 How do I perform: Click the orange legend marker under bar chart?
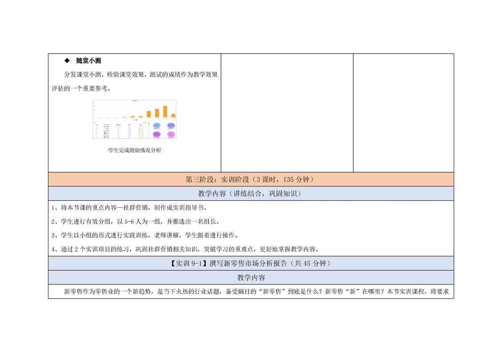click(133, 120)
